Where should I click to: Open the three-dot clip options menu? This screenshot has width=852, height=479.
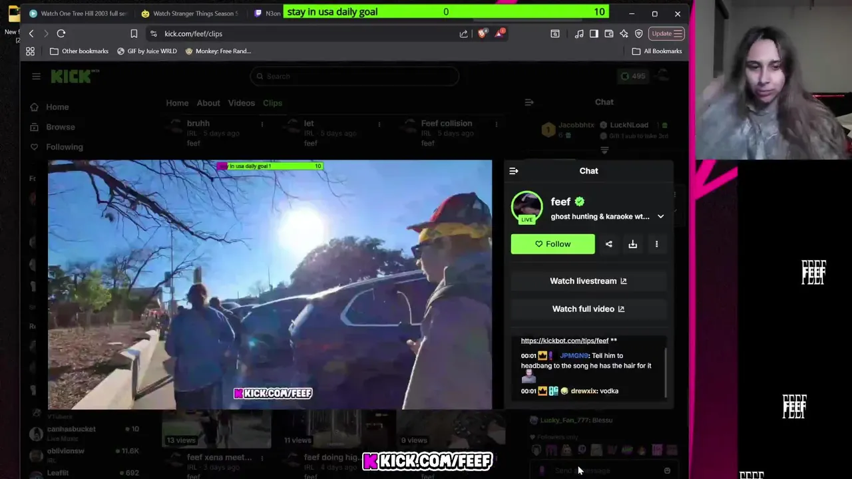(x=656, y=244)
